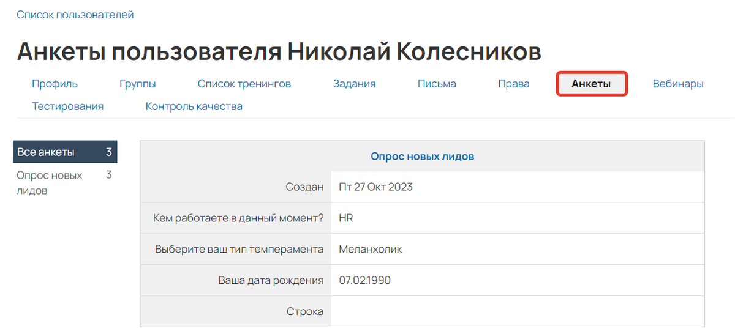
Task: Click the birth date 07.02.1990
Action: 365,281
